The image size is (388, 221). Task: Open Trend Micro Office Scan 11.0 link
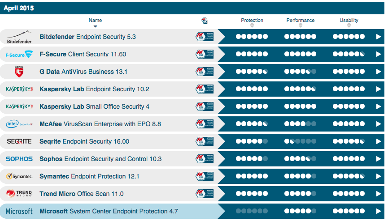81,194
